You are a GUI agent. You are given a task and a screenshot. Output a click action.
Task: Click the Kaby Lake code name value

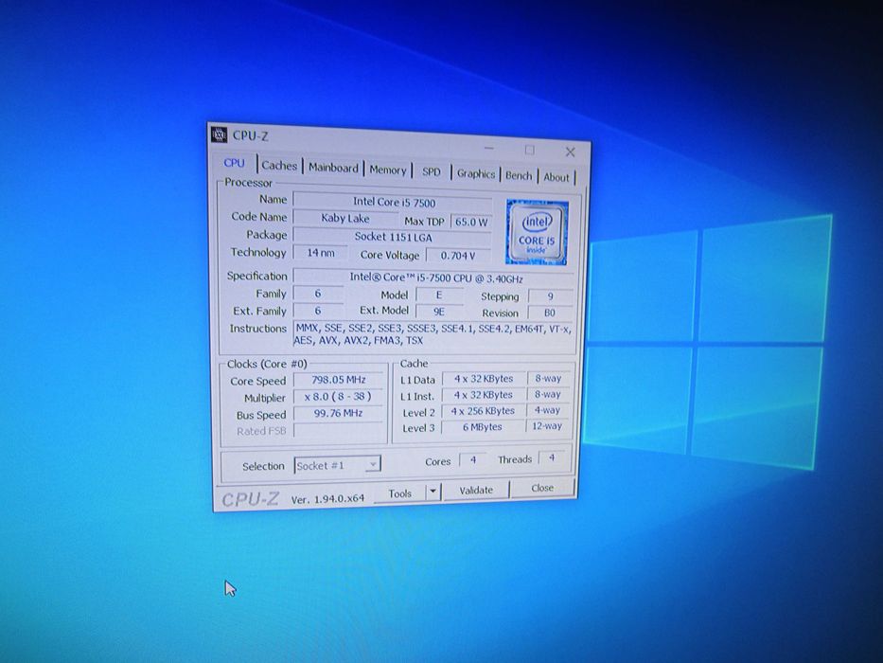pos(345,218)
